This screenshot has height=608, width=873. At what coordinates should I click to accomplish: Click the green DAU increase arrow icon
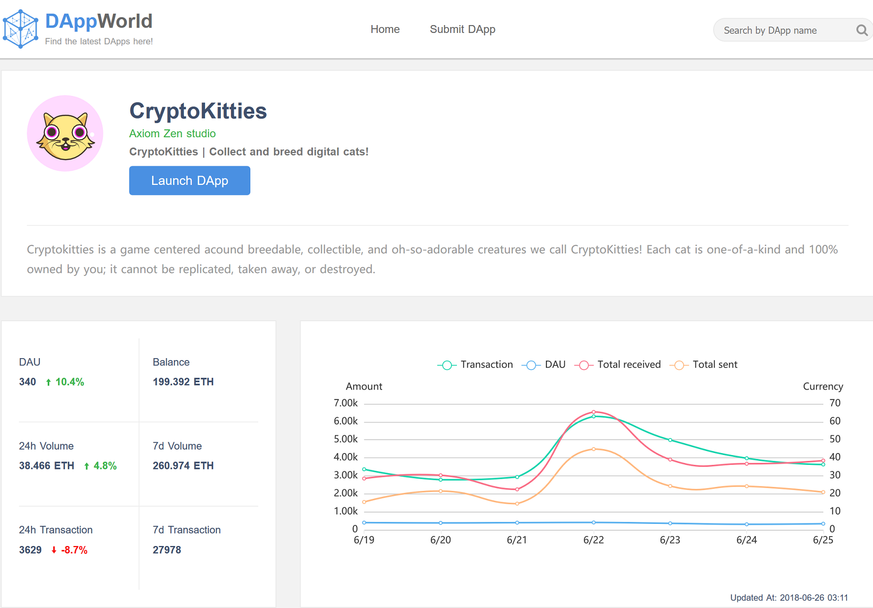(48, 382)
